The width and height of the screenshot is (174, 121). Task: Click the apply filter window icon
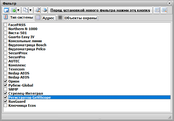(6, 10)
